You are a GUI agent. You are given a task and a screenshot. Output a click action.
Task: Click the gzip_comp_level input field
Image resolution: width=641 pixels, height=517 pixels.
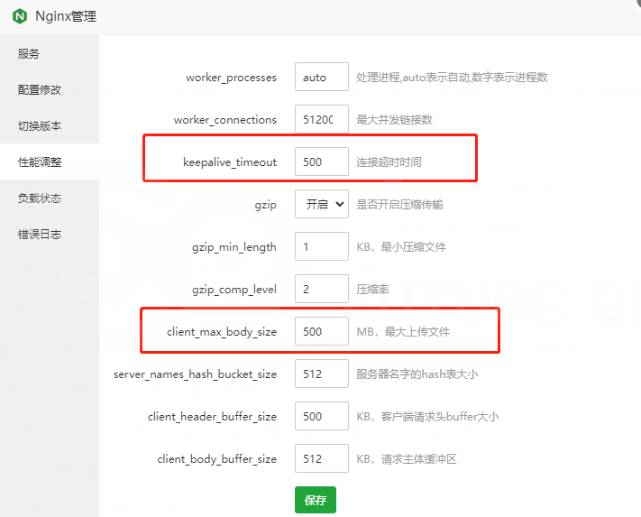pyautogui.click(x=322, y=289)
